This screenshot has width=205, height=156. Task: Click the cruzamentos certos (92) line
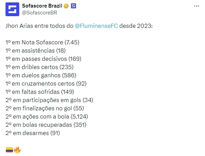[46, 83]
